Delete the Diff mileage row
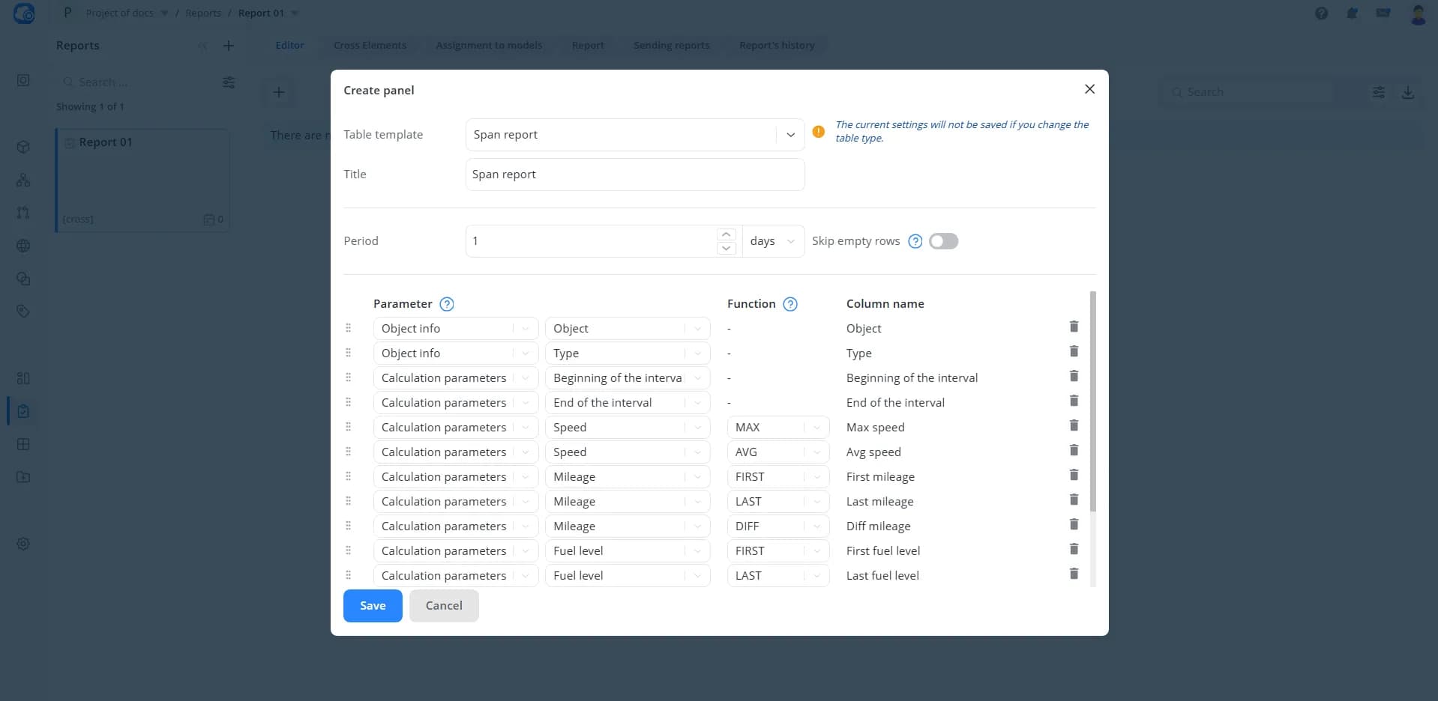Image resolution: width=1438 pixels, height=701 pixels. [1074, 524]
